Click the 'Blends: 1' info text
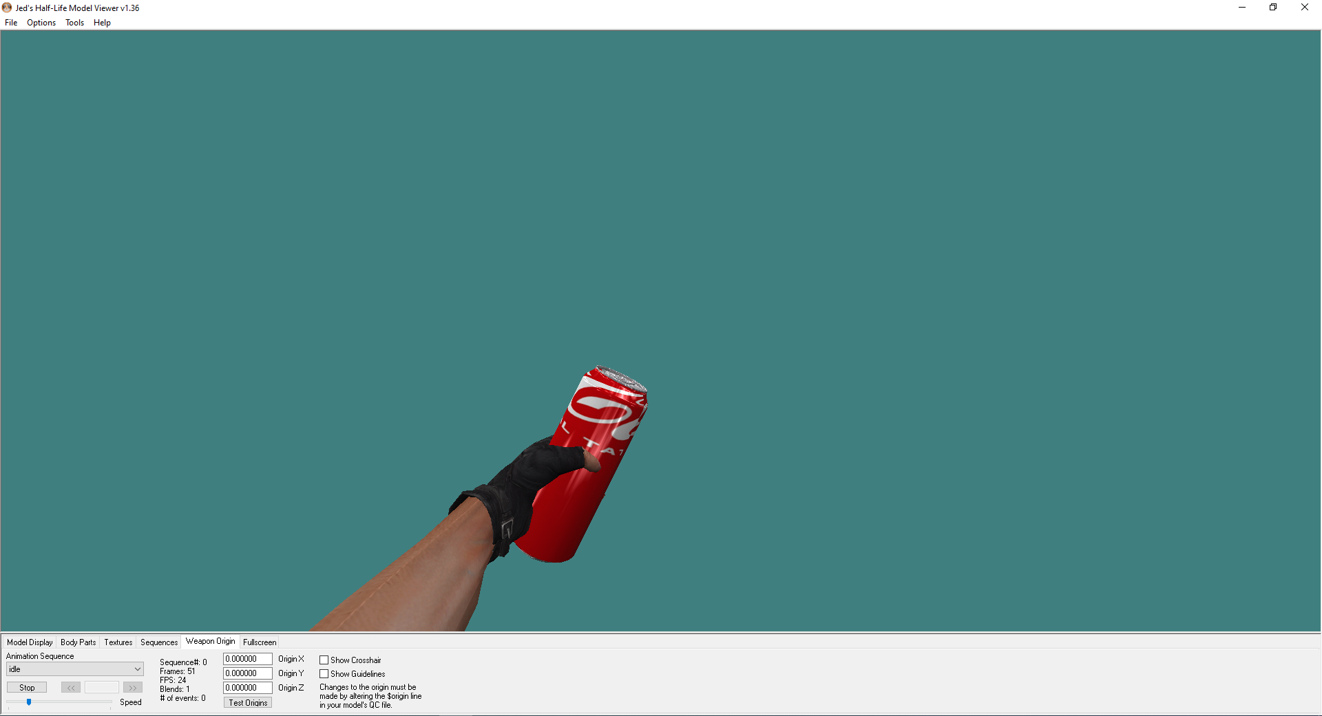The width and height of the screenshot is (1322, 716). point(175,689)
